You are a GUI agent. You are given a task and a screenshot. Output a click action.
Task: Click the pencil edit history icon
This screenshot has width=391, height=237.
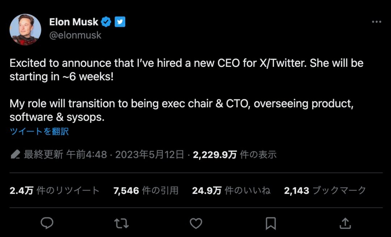click(15, 154)
